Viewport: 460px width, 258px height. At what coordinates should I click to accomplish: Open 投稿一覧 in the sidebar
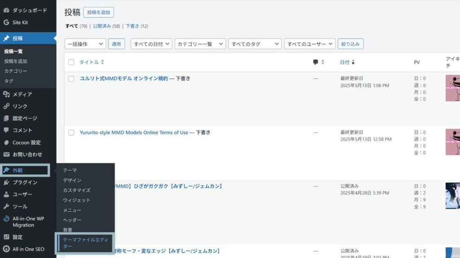pyautogui.click(x=13, y=51)
